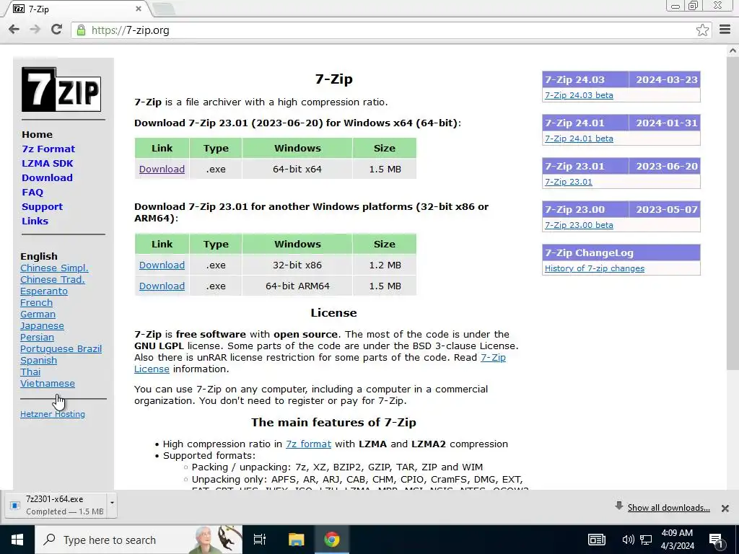The height and width of the screenshot is (554, 739).
Task: Open the 7-Zip 24.03 beta link
Action: click(579, 95)
